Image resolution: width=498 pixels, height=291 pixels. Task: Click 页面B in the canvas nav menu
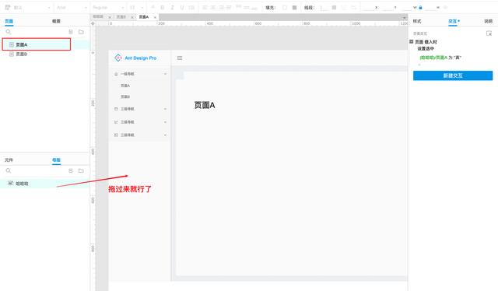tap(125, 96)
